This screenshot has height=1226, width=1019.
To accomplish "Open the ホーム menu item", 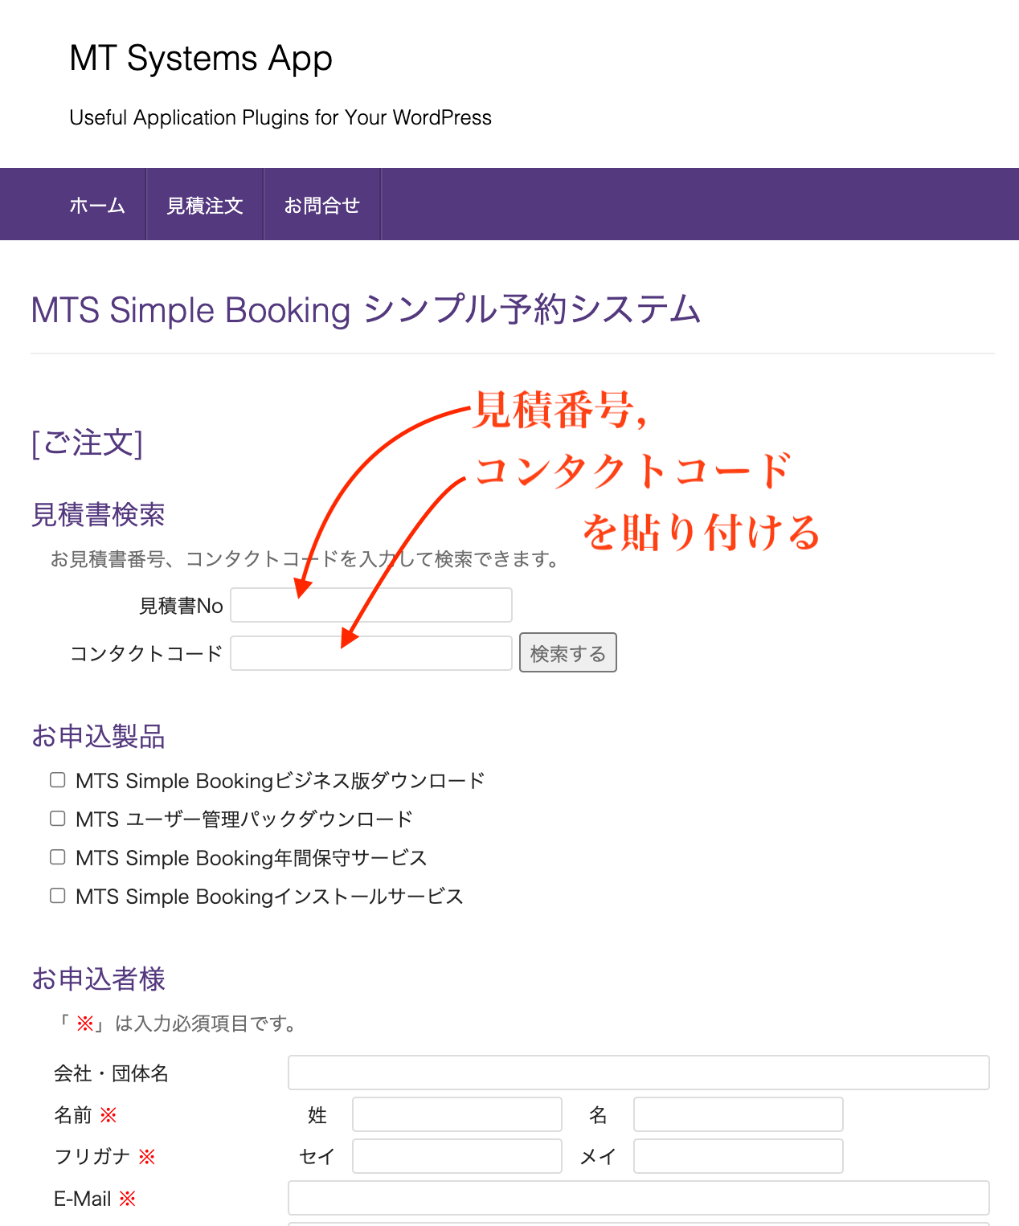I will [97, 206].
